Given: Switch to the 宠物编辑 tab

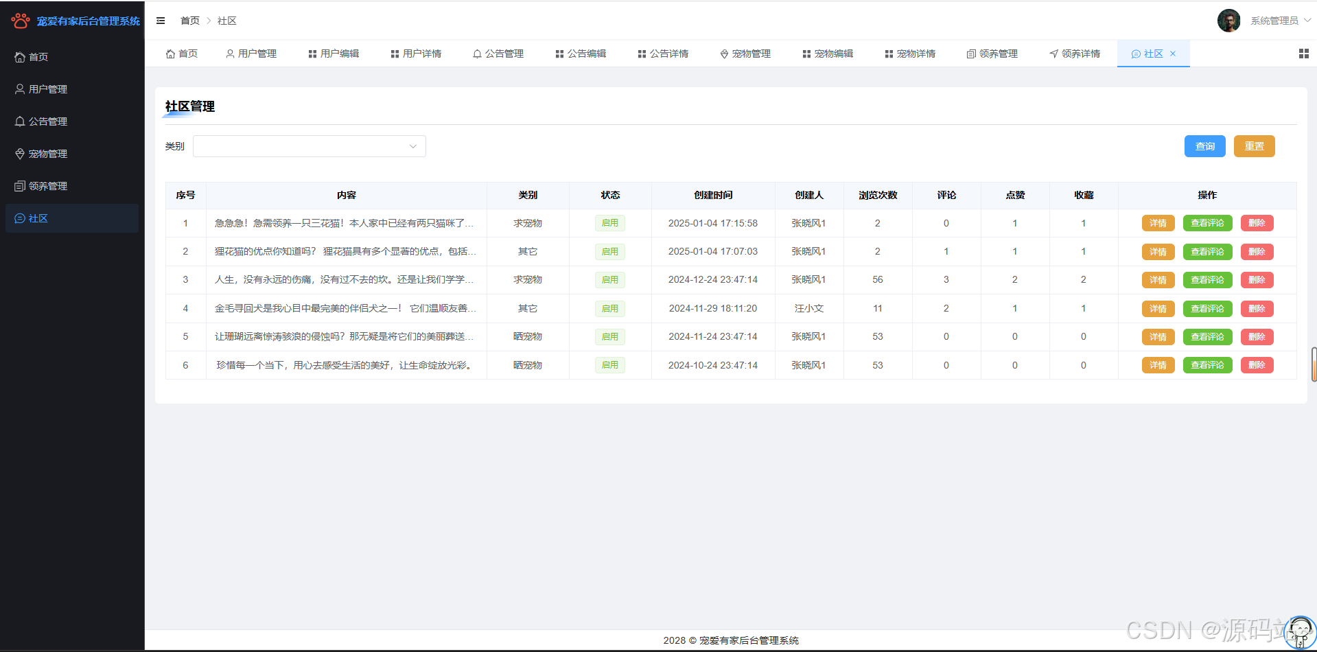Looking at the screenshot, I should [828, 54].
